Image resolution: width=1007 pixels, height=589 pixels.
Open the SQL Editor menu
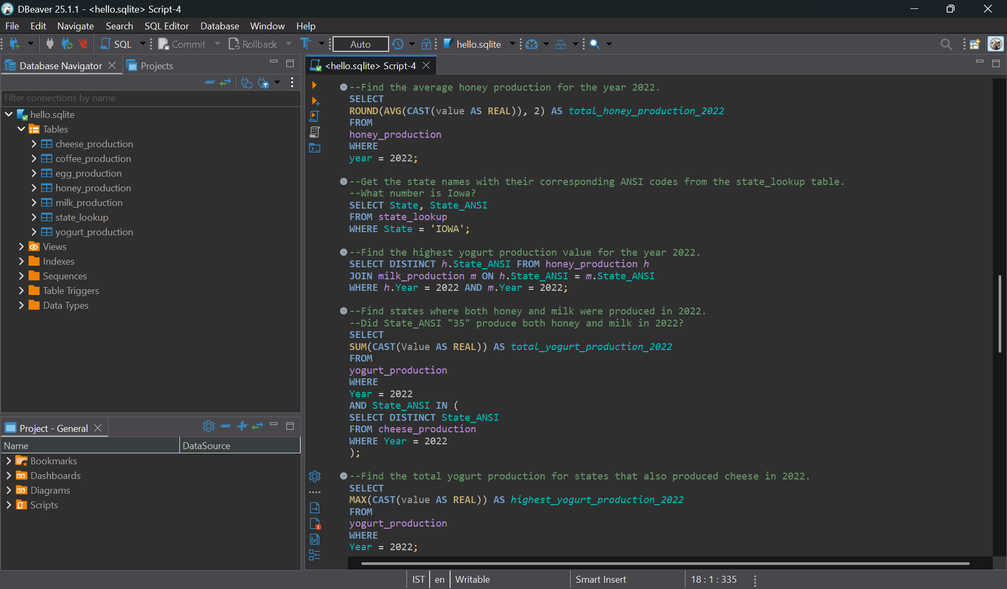click(x=166, y=26)
